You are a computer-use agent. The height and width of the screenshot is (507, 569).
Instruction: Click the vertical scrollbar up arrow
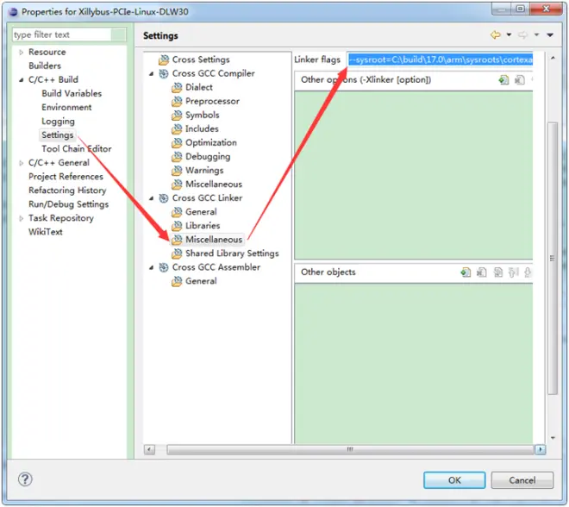coord(553,58)
